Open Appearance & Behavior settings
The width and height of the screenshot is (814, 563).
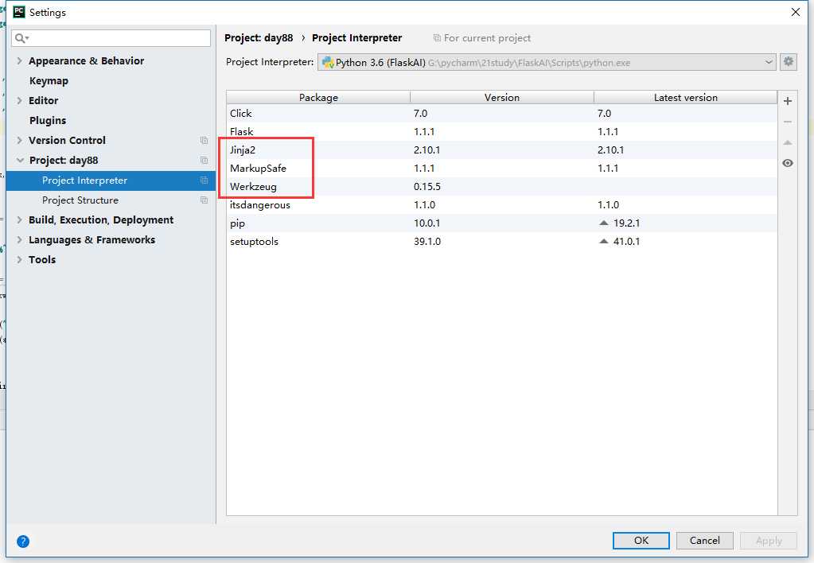pos(86,60)
